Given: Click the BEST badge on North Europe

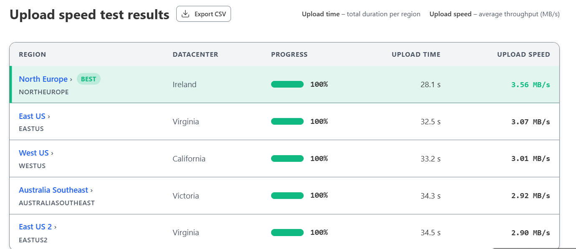Looking at the screenshot, I should (89, 79).
